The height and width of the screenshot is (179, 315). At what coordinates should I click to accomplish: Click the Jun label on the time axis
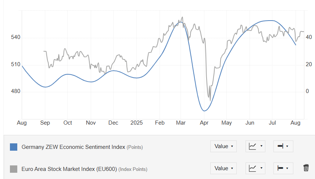(250, 123)
